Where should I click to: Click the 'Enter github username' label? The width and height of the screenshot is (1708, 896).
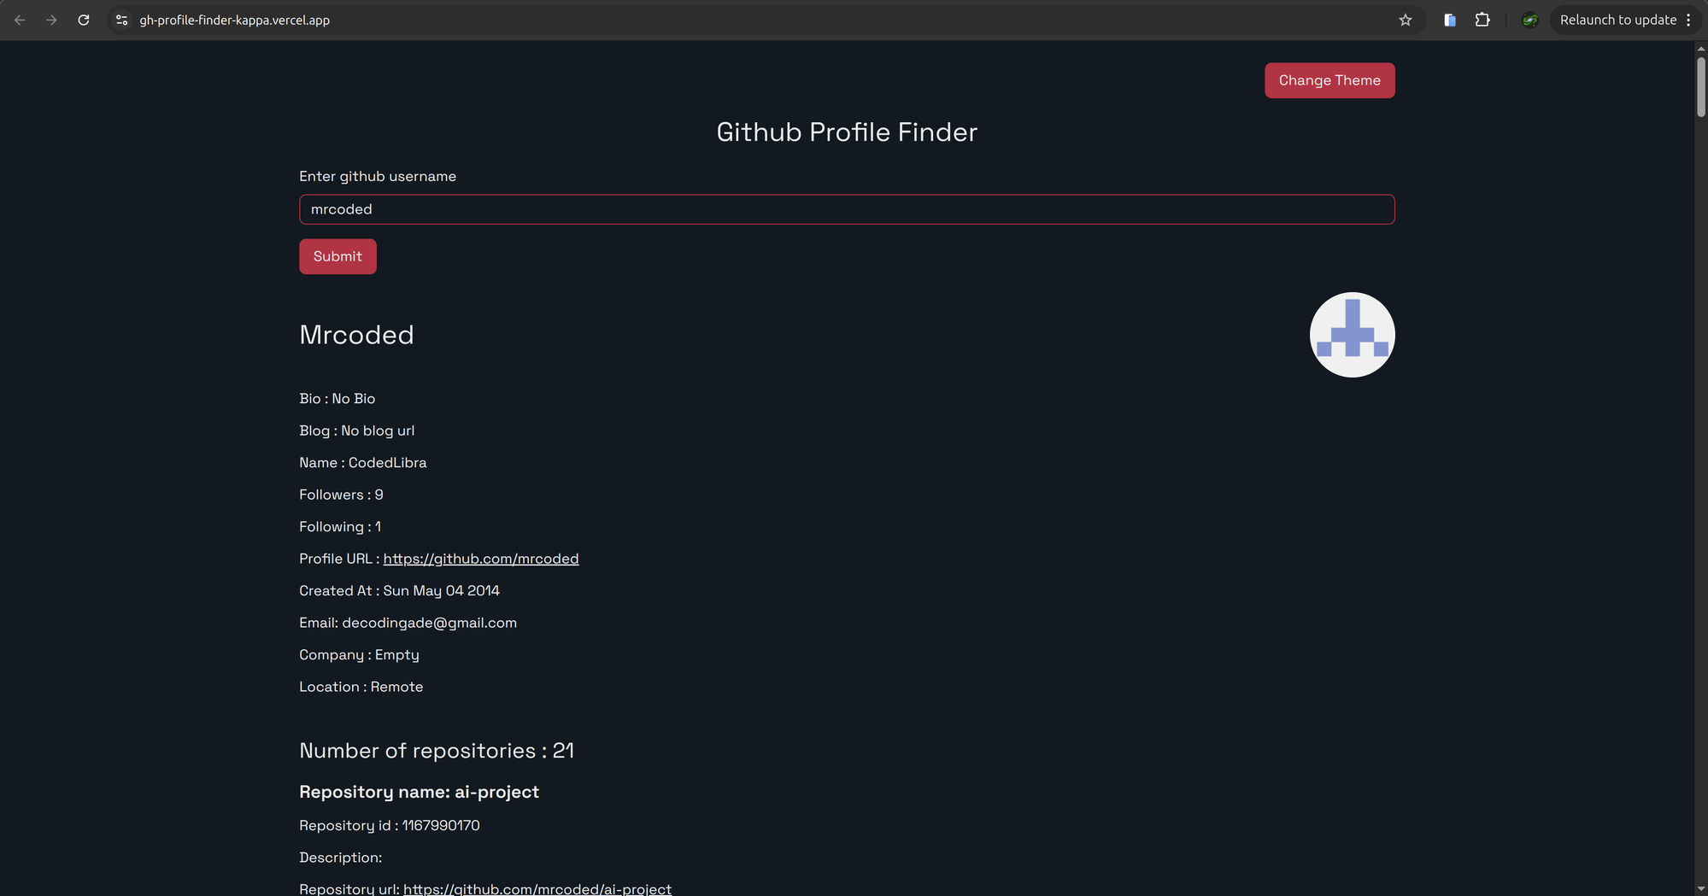[x=378, y=177]
